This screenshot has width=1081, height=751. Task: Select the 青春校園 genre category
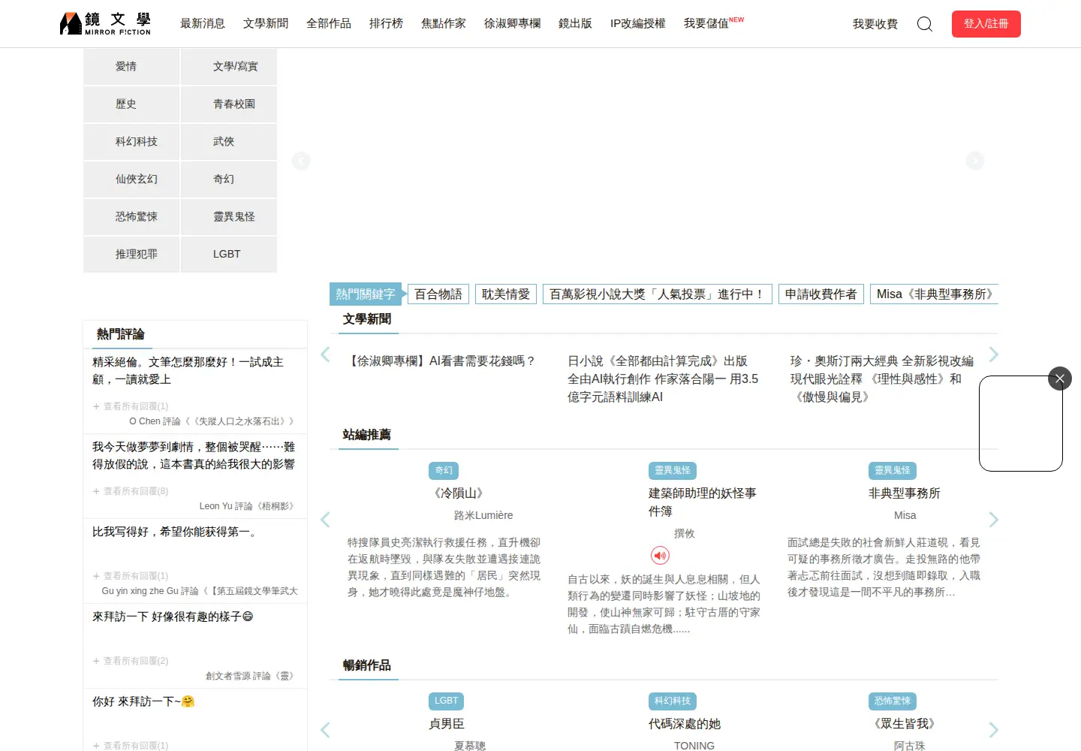click(229, 104)
